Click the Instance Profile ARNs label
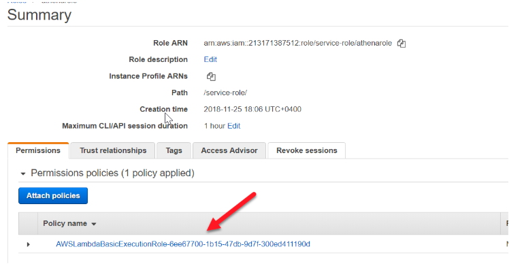 click(148, 76)
